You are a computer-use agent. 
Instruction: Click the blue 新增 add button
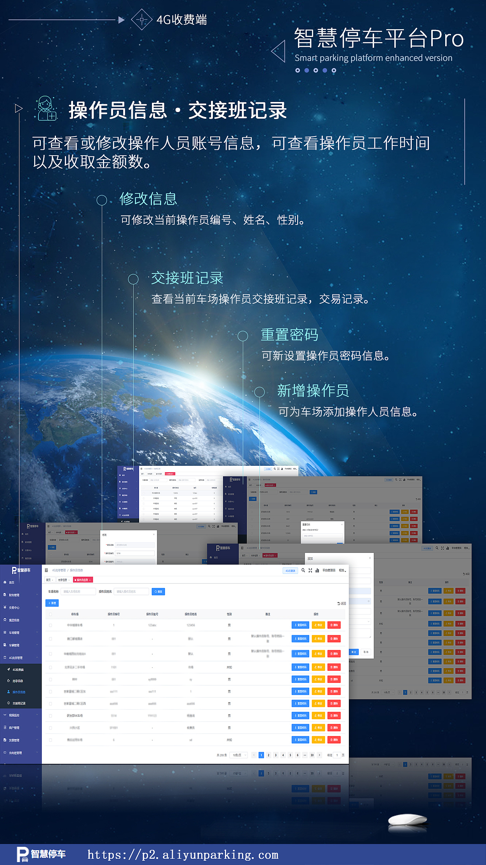[x=52, y=603]
